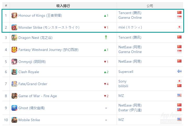Click the # rank column header
This screenshot has height=128, width=188.
[x=6, y=6]
